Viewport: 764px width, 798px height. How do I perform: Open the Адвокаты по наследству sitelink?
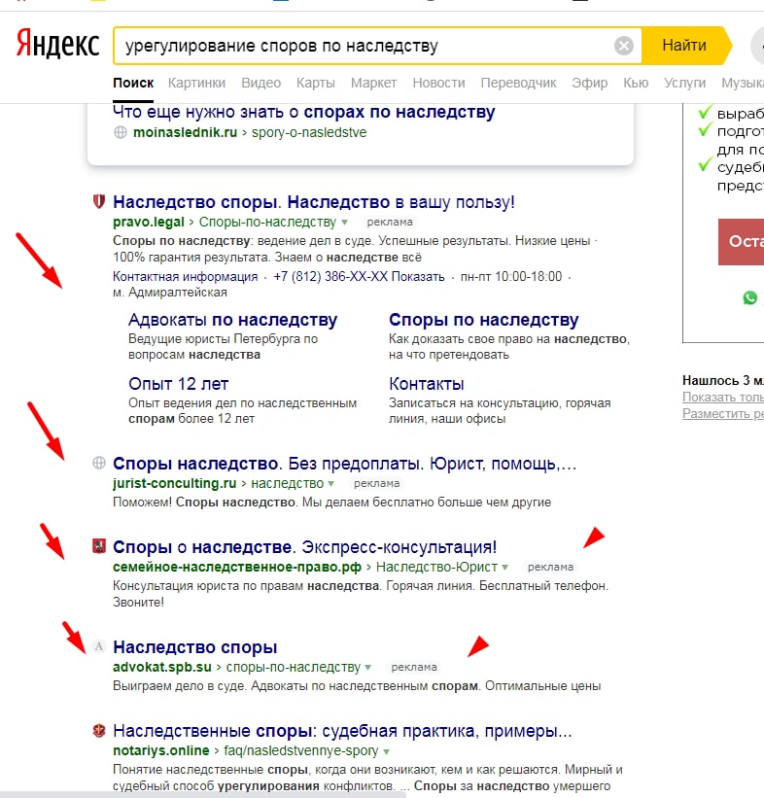232,320
